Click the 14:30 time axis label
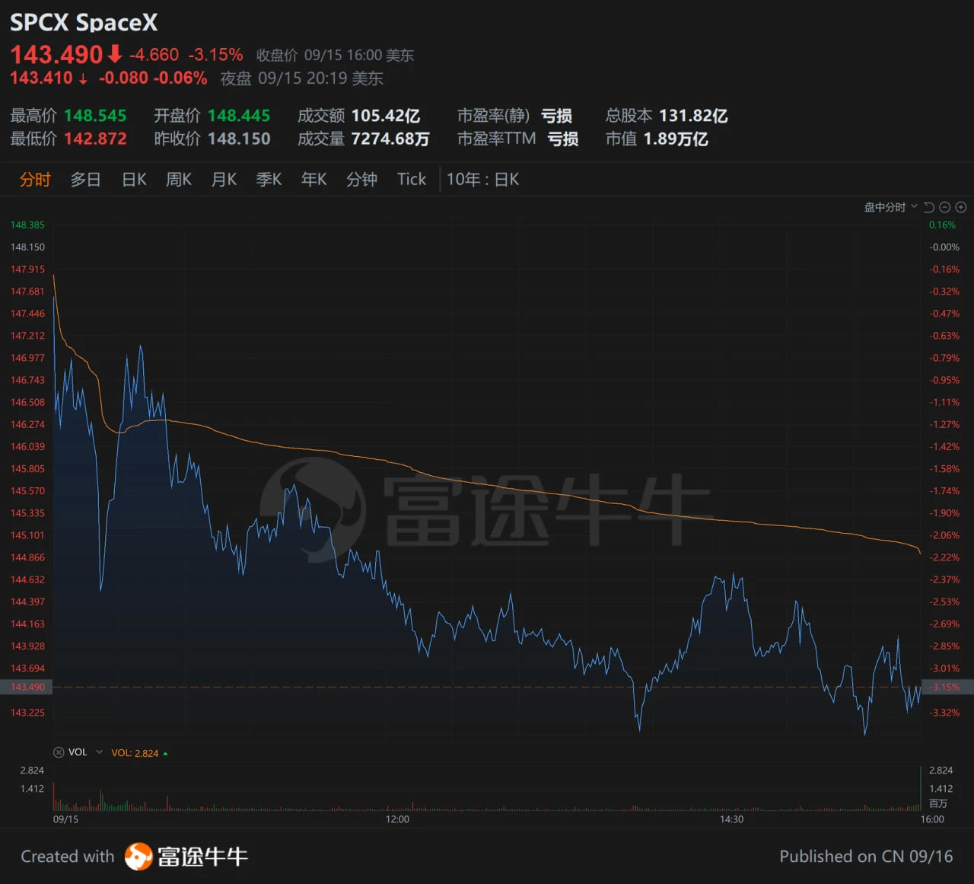 tap(732, 819)
